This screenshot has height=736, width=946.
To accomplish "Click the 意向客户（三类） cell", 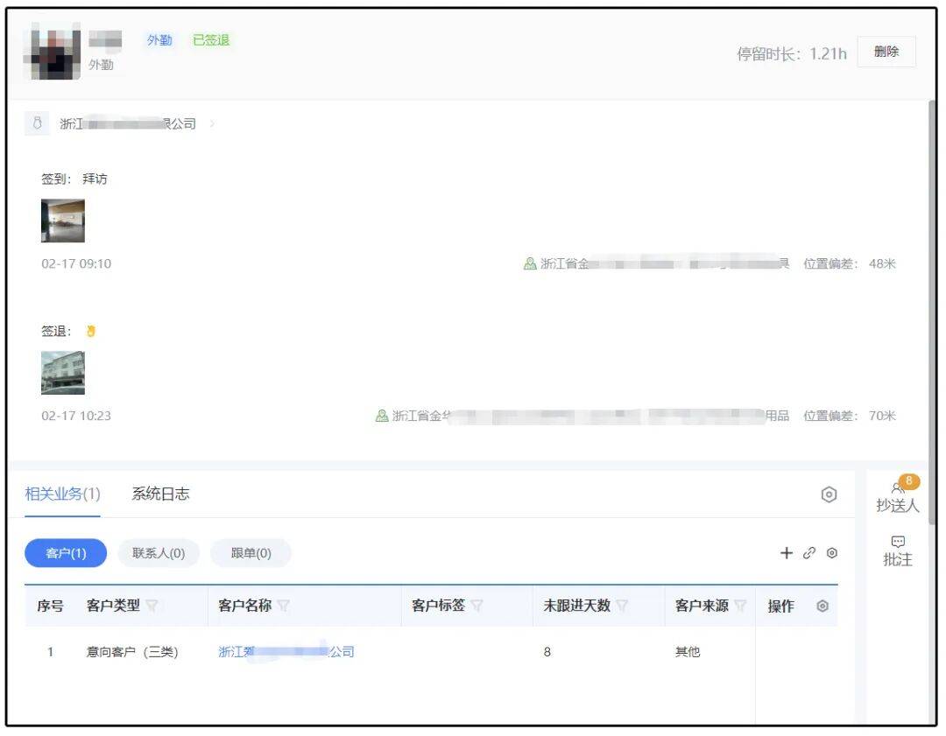I will 132,652.
